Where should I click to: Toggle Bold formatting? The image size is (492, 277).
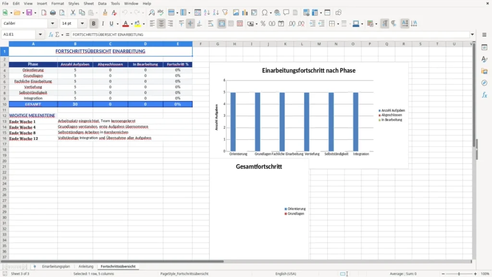point(94,24)
